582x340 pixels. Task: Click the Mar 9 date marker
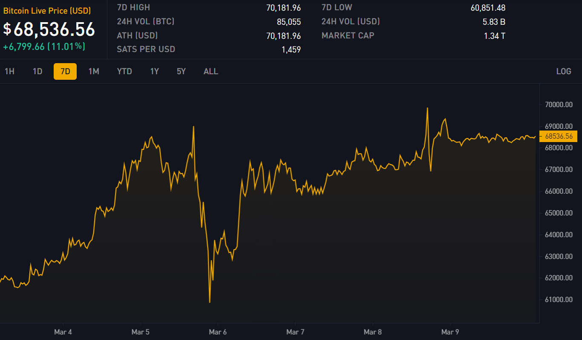[x=450, y=332]
